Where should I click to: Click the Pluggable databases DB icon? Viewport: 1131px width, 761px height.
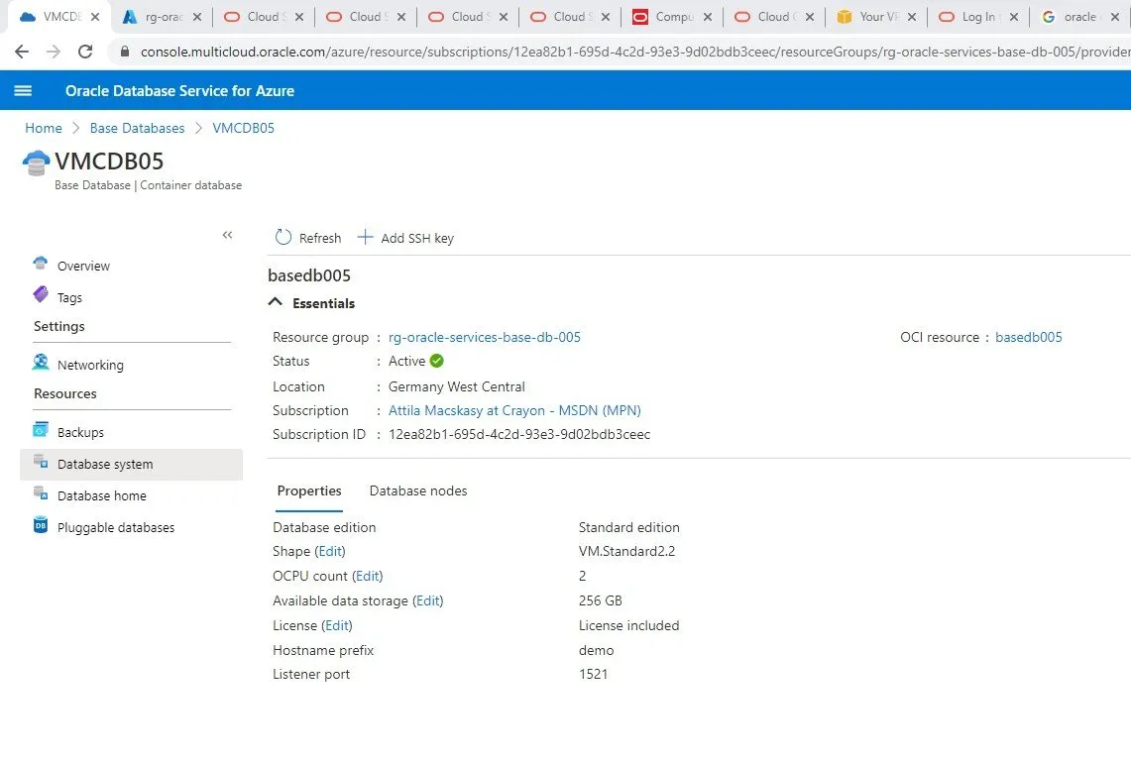tap(41, 524)
